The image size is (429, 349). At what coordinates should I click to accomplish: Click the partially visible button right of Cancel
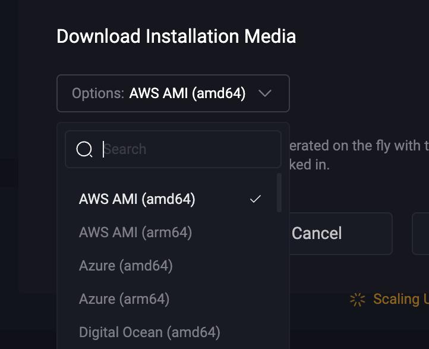pyautogui.click(x=421, y=234)
